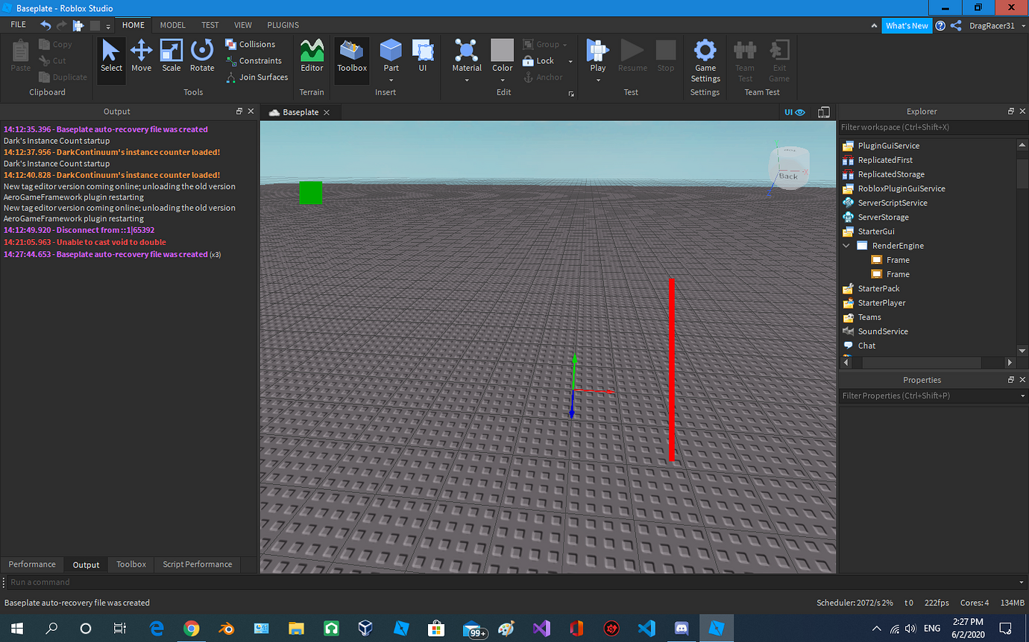Switch to the VIEW ribbon tab
The height and width of the screenshot is (642, 1029).
click(x=243, y=25)
